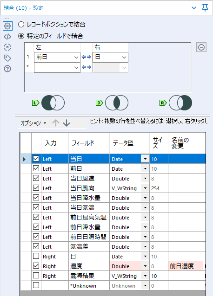The image size is (213, 296).
Task: Uncheck the 湿度 field checkbox
Action: tap(36, 266)
